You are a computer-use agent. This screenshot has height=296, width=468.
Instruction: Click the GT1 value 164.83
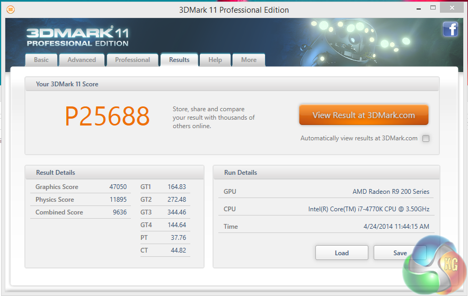pyautogui.click(x=176, y=187)
